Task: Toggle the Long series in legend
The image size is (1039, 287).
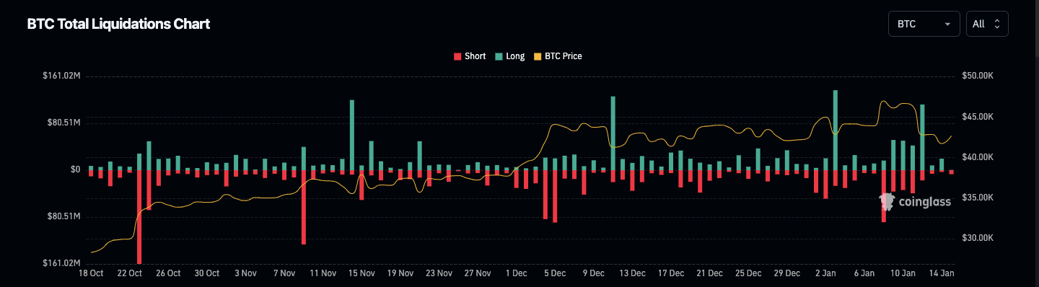Action: click(510, 56)
